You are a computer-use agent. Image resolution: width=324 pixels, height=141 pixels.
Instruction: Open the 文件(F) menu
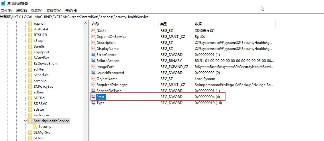click(x=6, y=11)
